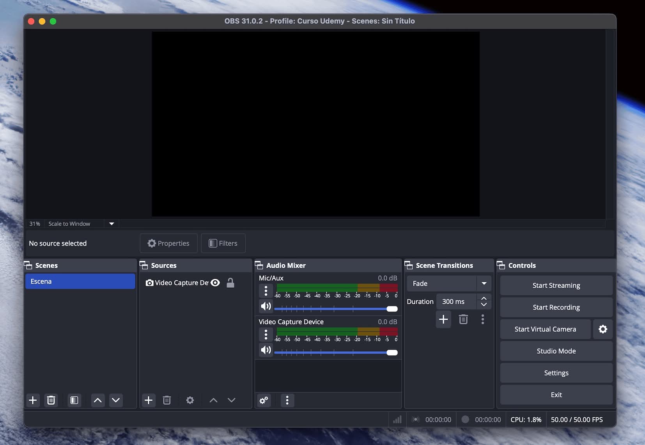645x445 pixels.
Task: Mute the Mic/Aux audio channel
Action: (266, 306)
